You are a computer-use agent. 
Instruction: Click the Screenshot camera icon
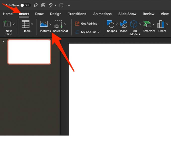click(59, 24)
